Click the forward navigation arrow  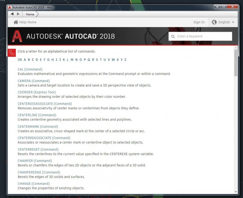(x=18, y=14)
